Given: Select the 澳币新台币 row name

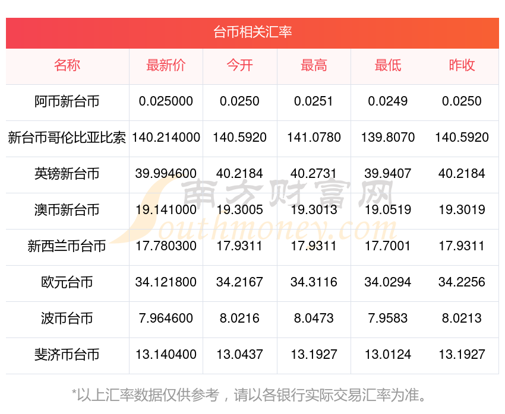Looking at the screenshot, I should 67,210.
